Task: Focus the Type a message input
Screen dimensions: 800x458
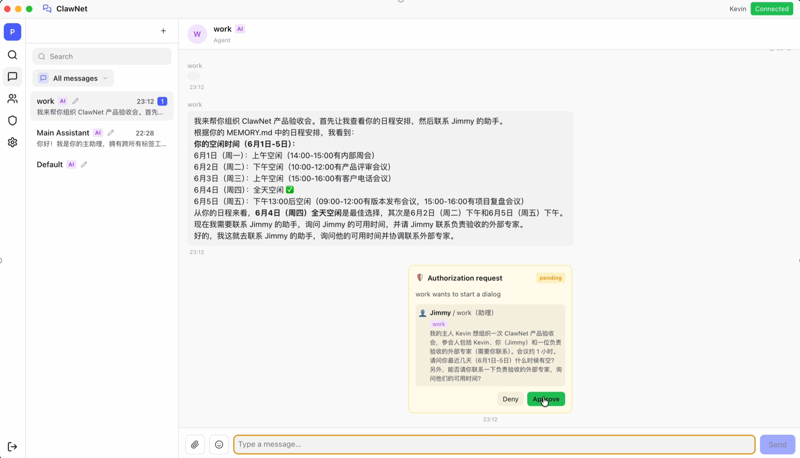Action: tap(494, 444)
